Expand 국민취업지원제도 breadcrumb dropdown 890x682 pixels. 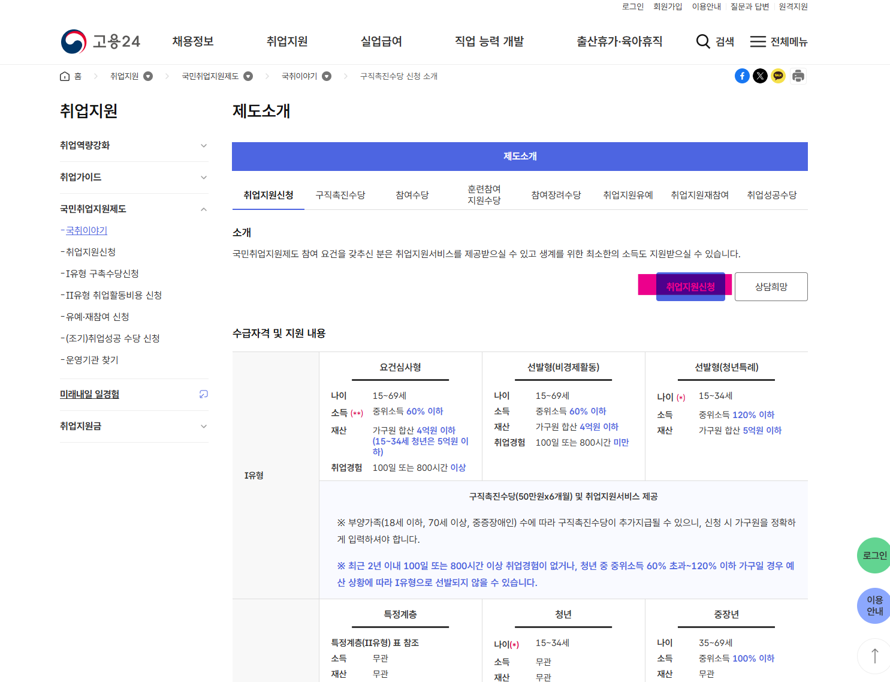[x=248, y=76]
